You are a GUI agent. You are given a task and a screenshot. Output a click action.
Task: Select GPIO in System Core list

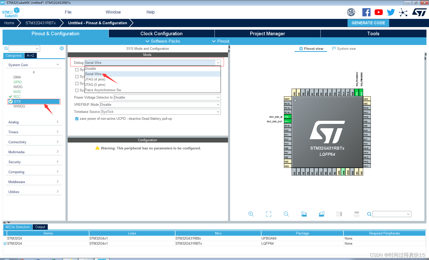pos(18,82)
